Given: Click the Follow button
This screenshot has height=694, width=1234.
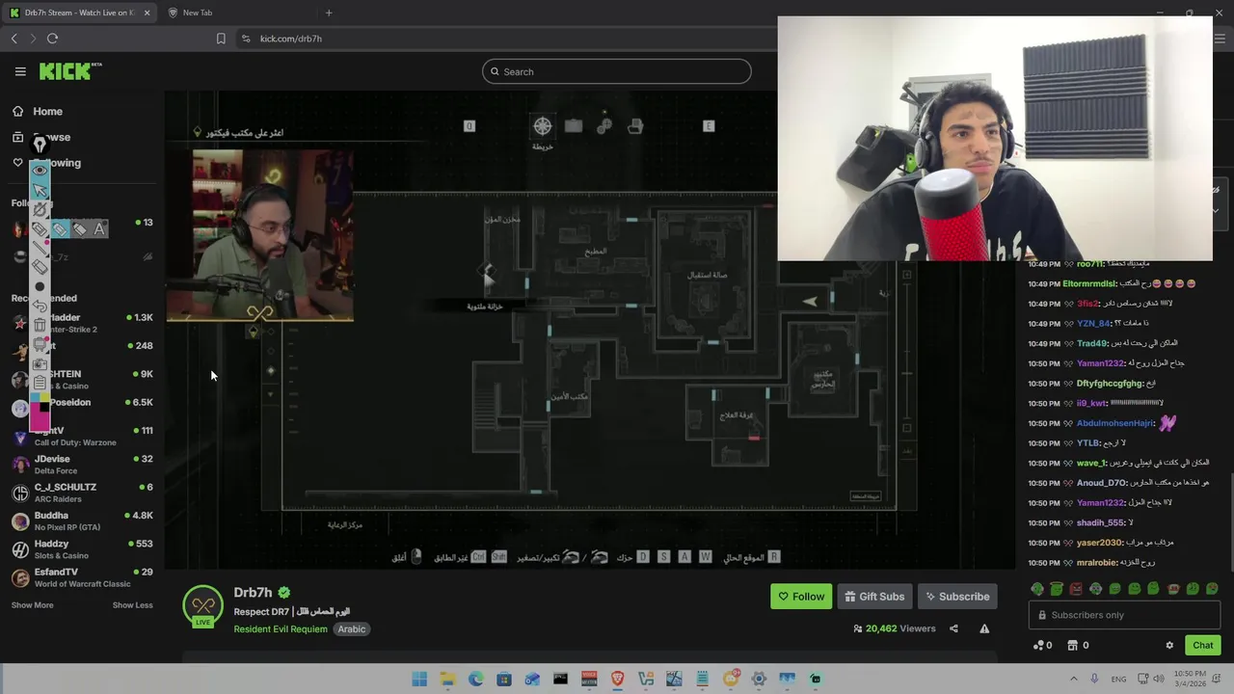Looking at the screenshot, I should (x=801, y=597).
